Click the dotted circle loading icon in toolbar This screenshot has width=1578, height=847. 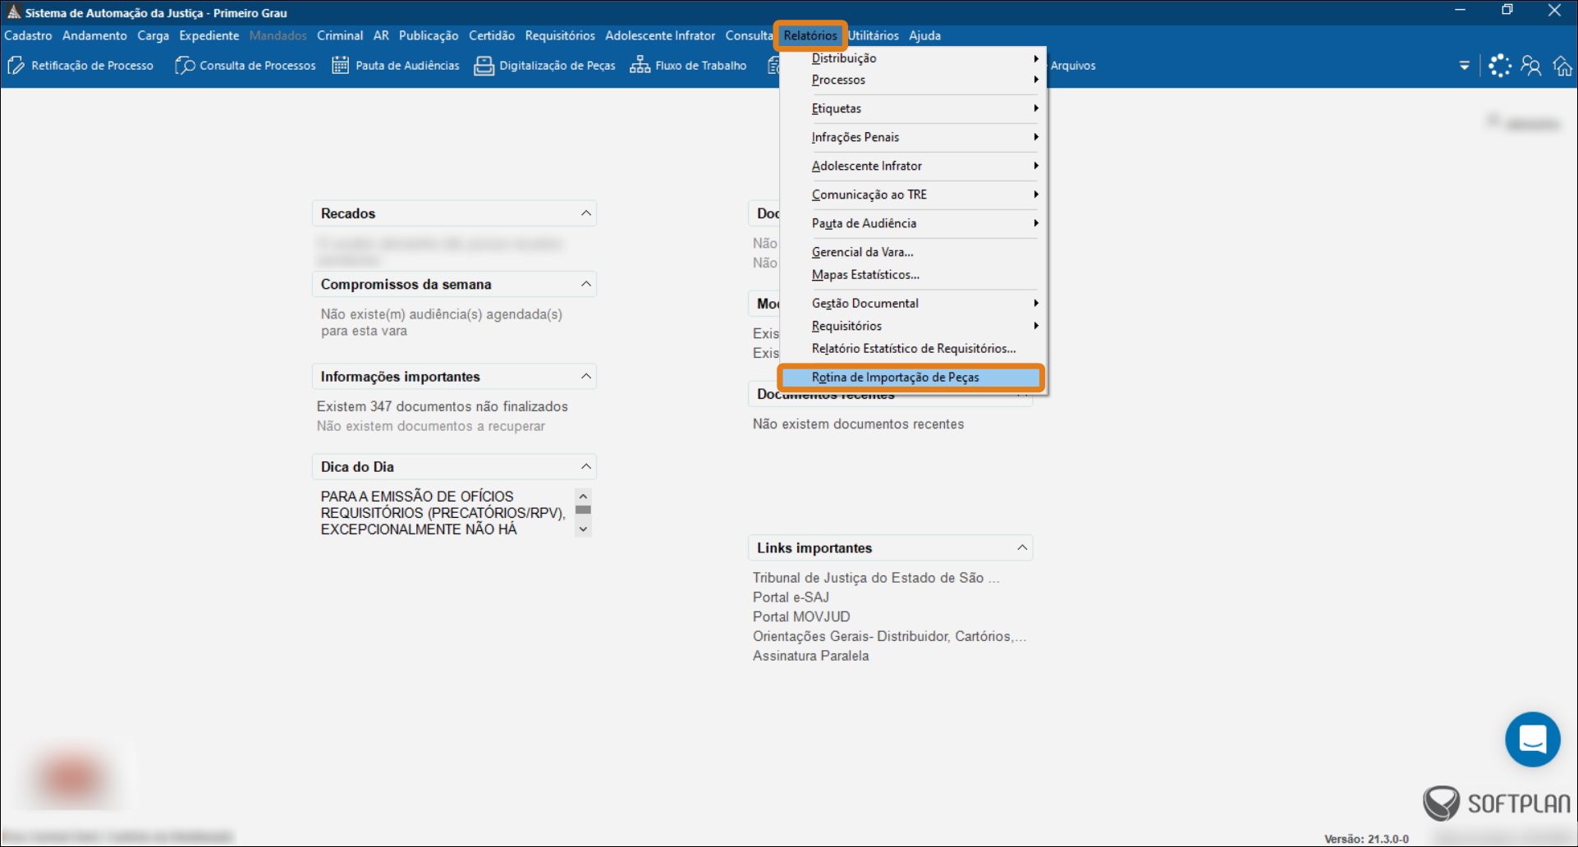(x=1499, y=66)
